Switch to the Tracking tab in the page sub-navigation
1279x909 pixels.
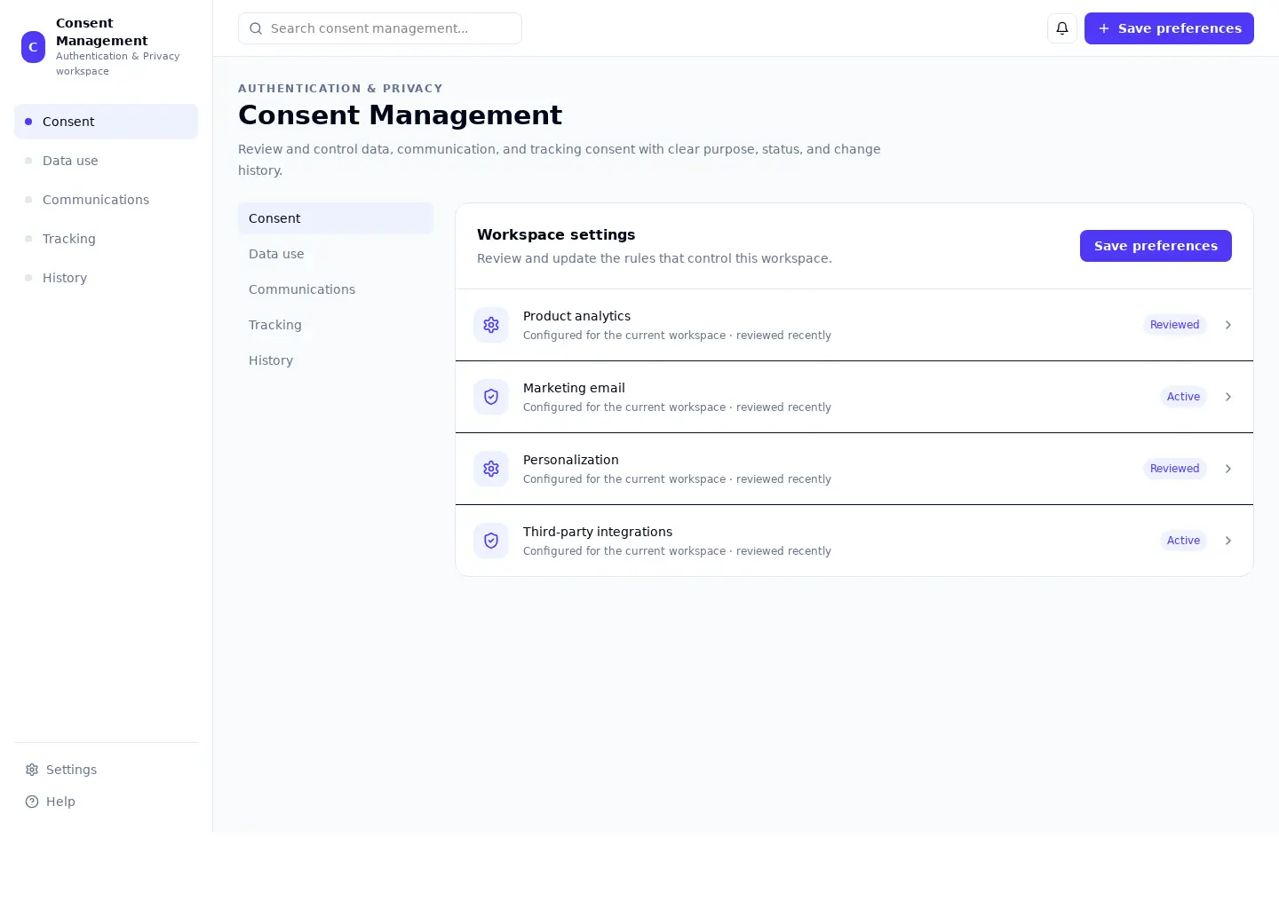pyautogui.click(x=336, y=325)
